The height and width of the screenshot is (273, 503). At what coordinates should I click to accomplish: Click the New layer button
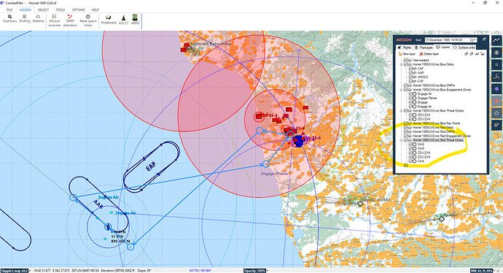click(407, 54)
